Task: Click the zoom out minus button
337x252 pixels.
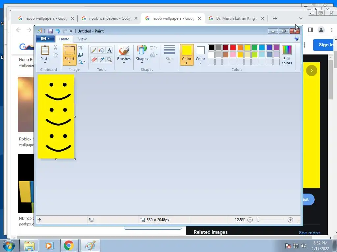Action: point(250,220)
